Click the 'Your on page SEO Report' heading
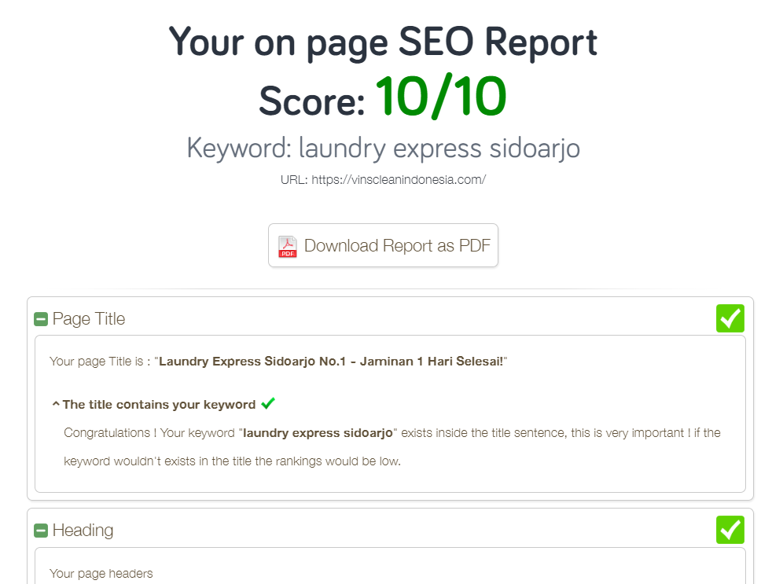Viewport: 783px width, 584px height. (383, 42)
